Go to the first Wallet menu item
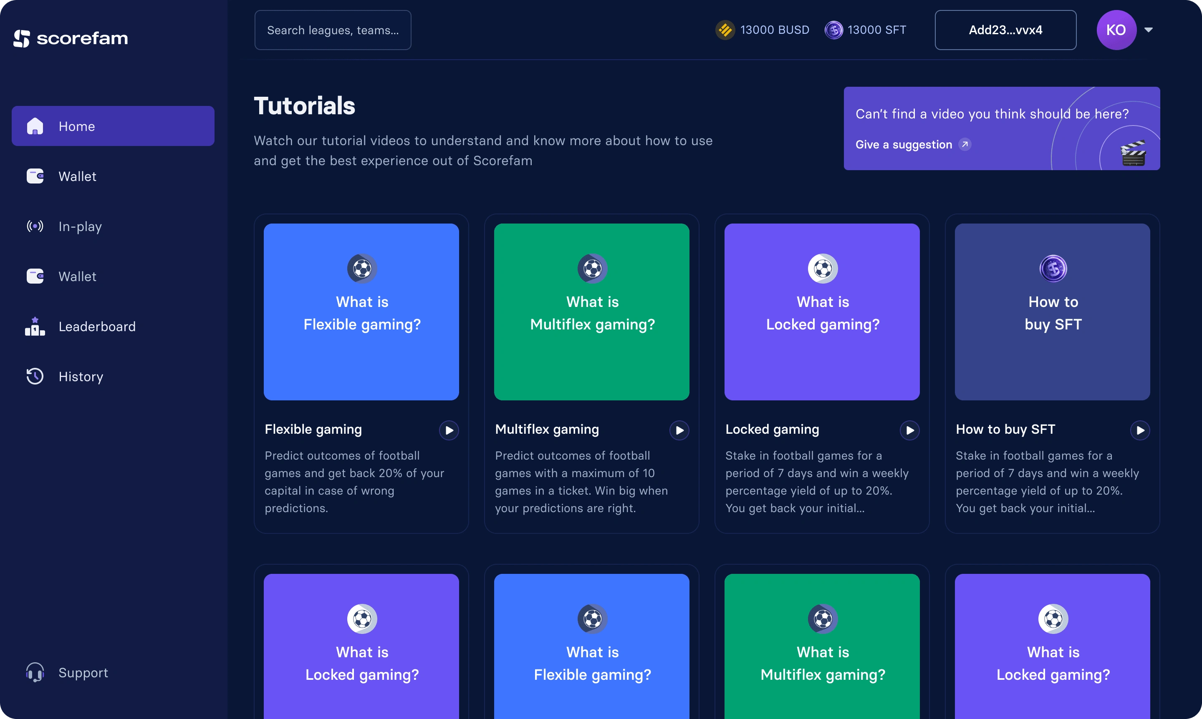This screenshot has height=719, width=1202. (x=78, y=176)
